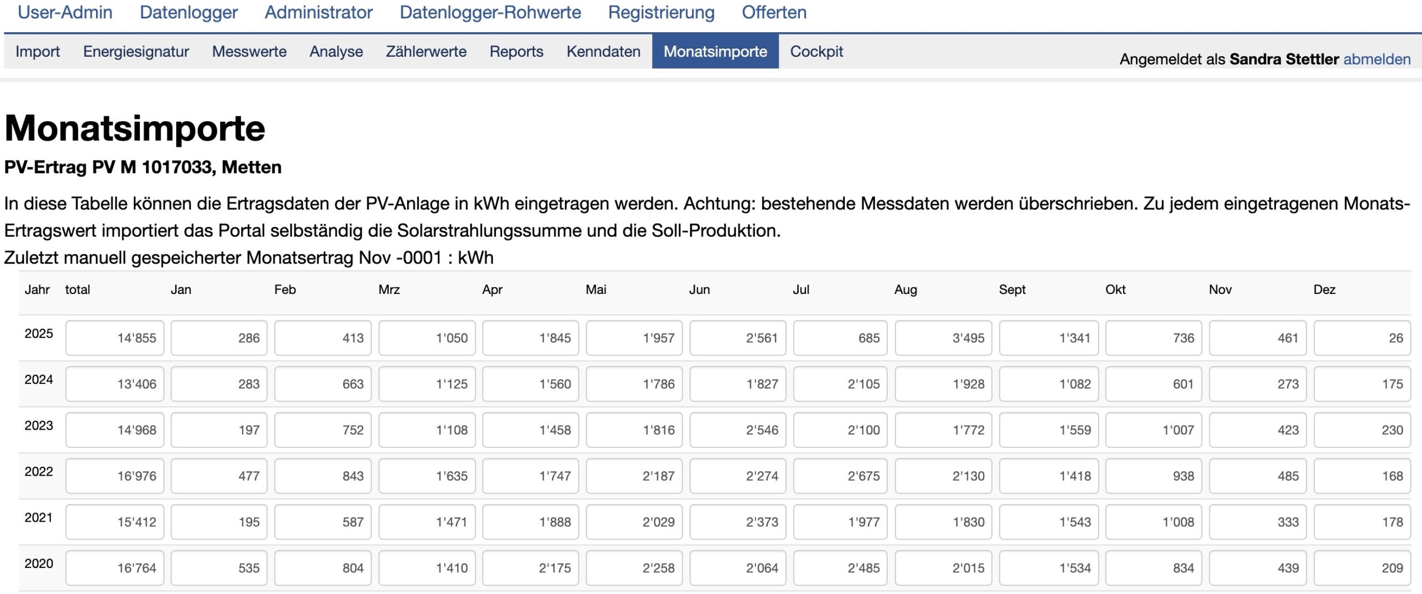Select the August 2025 value field

pyautogui.click(x=943, y=338)
